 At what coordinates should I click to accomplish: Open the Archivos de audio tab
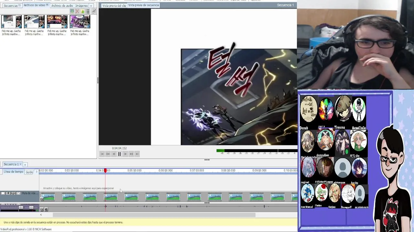pos(62,5)
